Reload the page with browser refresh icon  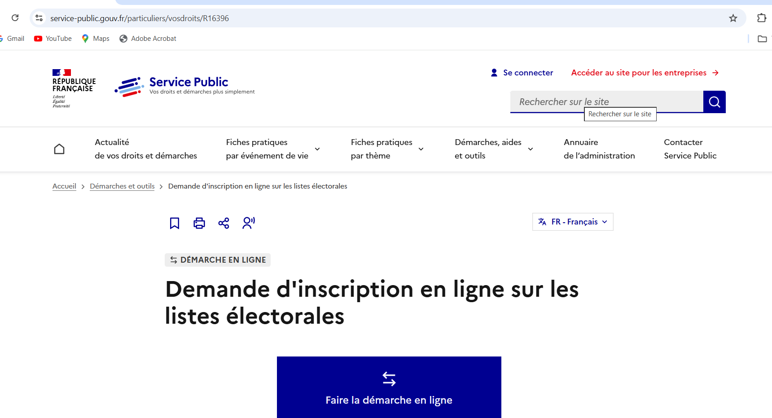pos(15,18)
